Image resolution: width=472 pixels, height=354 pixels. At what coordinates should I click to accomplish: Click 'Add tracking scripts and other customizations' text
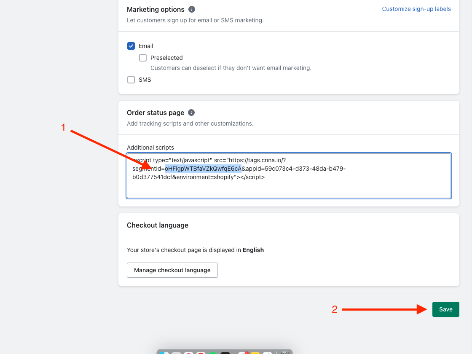pyautogui.click(x=190, y=123)
